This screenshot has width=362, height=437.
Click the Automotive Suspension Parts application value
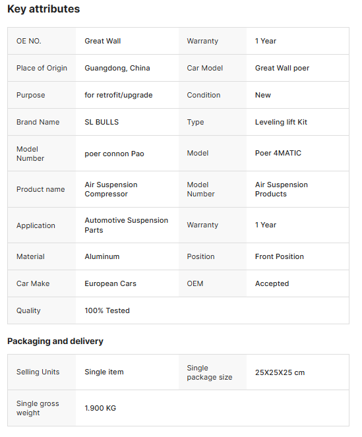[x=127, y=225]
